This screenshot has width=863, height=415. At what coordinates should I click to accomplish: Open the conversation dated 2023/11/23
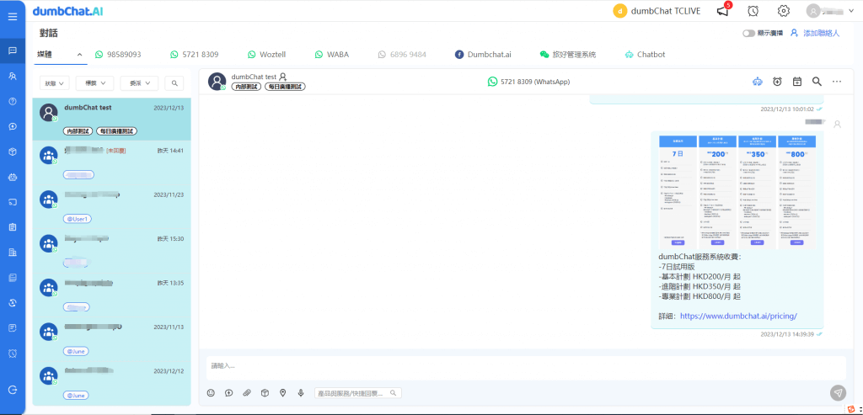click(112, 207)
